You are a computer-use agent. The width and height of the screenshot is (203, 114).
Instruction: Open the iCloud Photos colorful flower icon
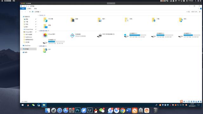pos(45,35)
